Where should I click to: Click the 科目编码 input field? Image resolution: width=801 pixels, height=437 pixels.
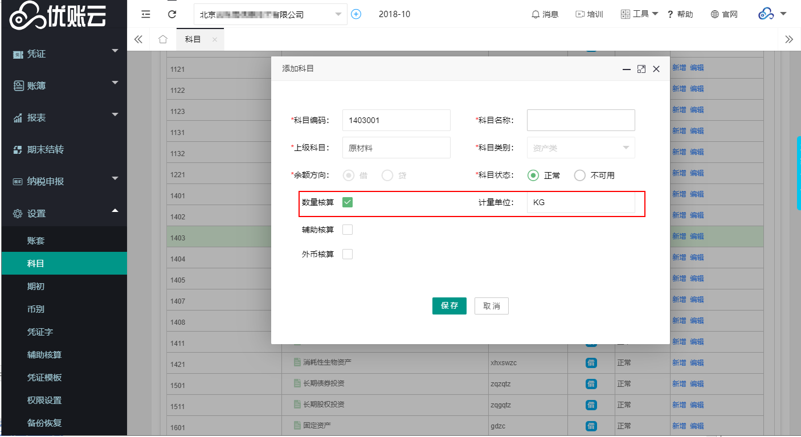[397, 120]
